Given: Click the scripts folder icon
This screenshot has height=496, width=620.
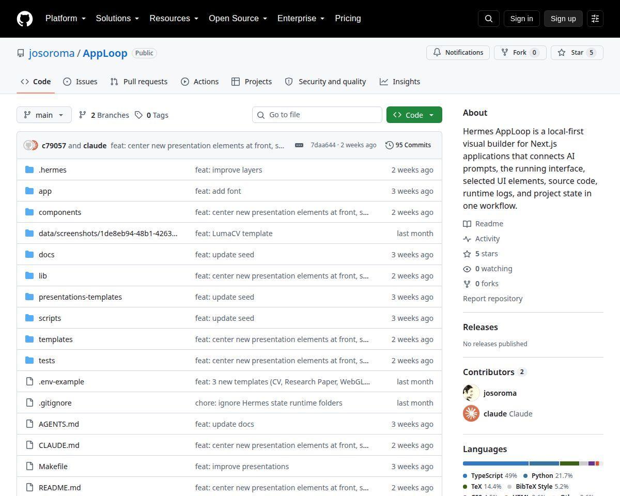Looking at the screenshot, I should pyautogui.click(x=29, y=318).
